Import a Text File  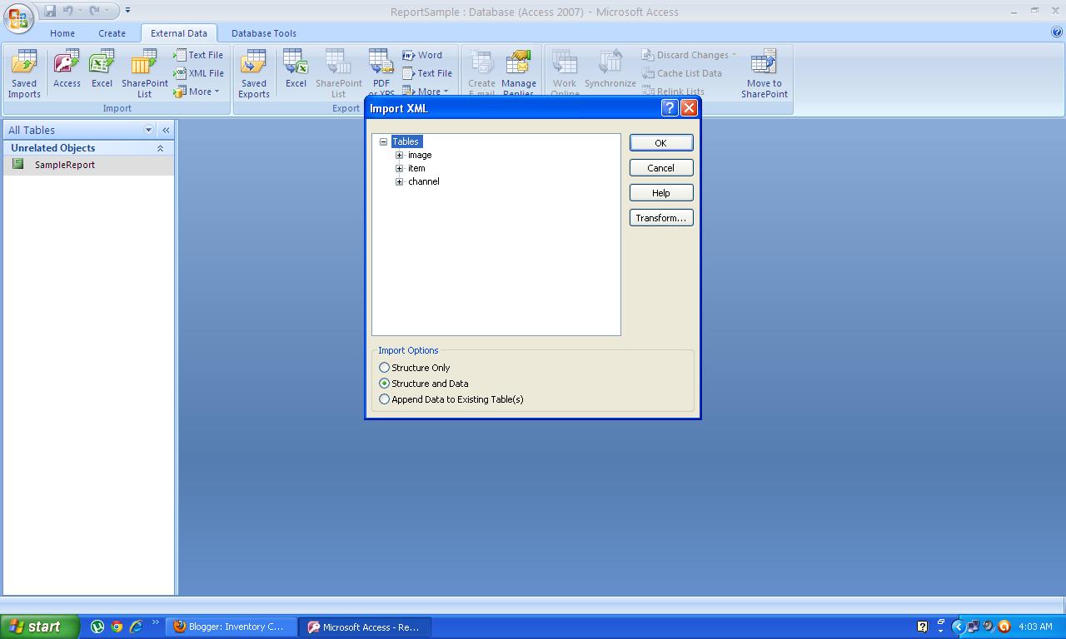(198, 55)
